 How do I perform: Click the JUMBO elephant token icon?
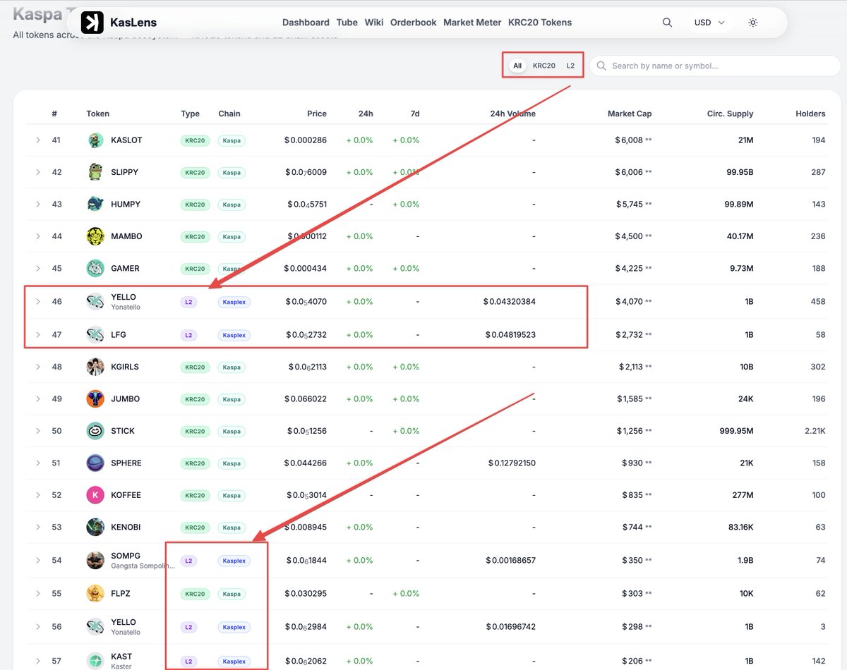point(95,399)
